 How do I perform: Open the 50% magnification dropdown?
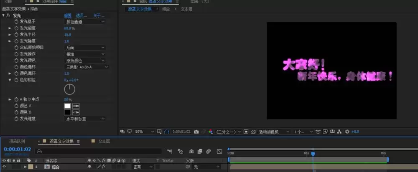click(x=144, y=132)
